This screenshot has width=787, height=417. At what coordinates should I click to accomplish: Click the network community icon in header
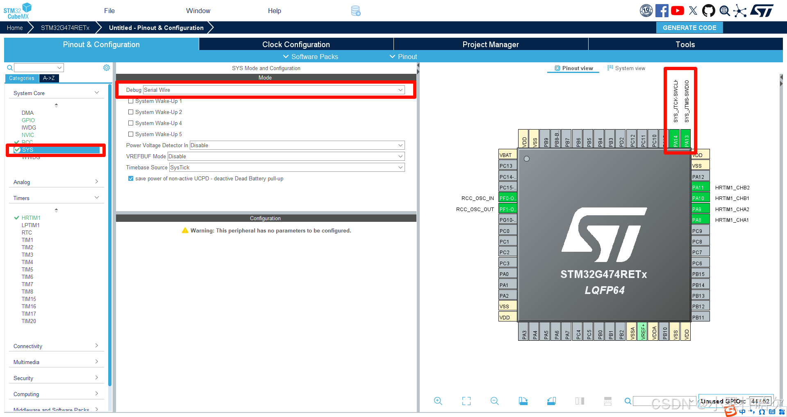pos(740,11)
